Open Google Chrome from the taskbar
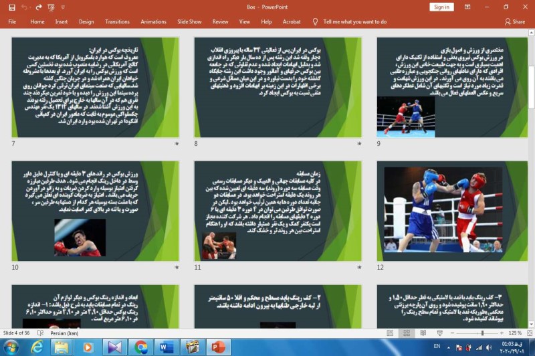 140,347
